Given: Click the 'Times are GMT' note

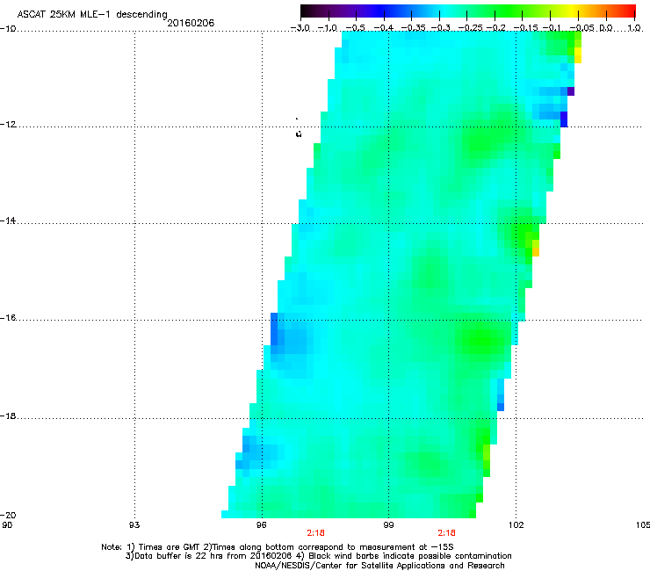Looking at the screenshot, I should pyautogui.click(x=169, y=547).
